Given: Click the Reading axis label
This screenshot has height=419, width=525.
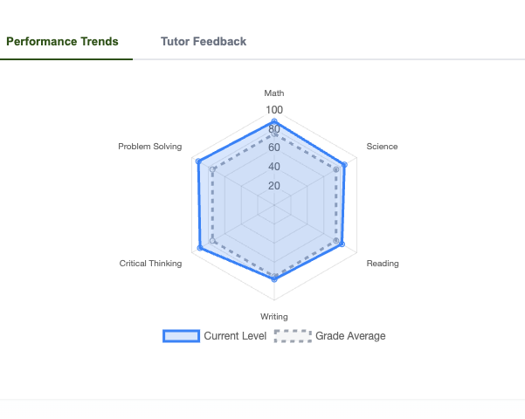Looking at the screenshot, I should click(x=383, y=263).
